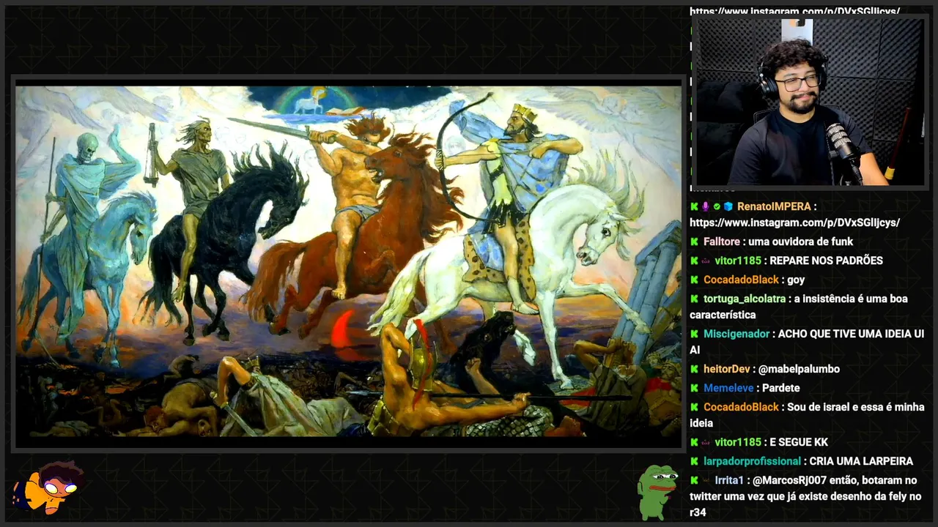The height and width of the screenshot is (527, 938).
Task: Click the green verified badge of RenatoIMPERA
Action: point(717,206)
